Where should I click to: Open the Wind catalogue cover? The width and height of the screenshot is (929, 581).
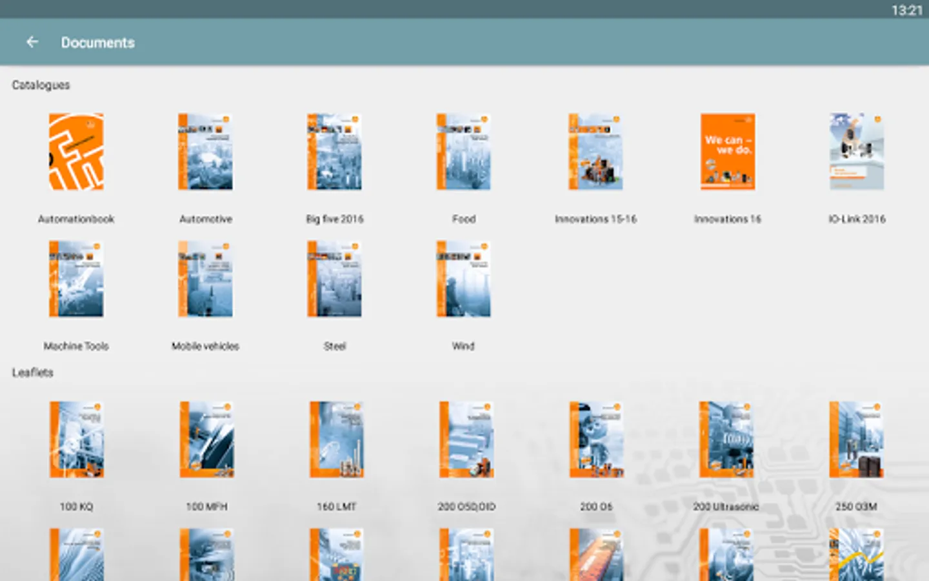[x=463, y=279]
